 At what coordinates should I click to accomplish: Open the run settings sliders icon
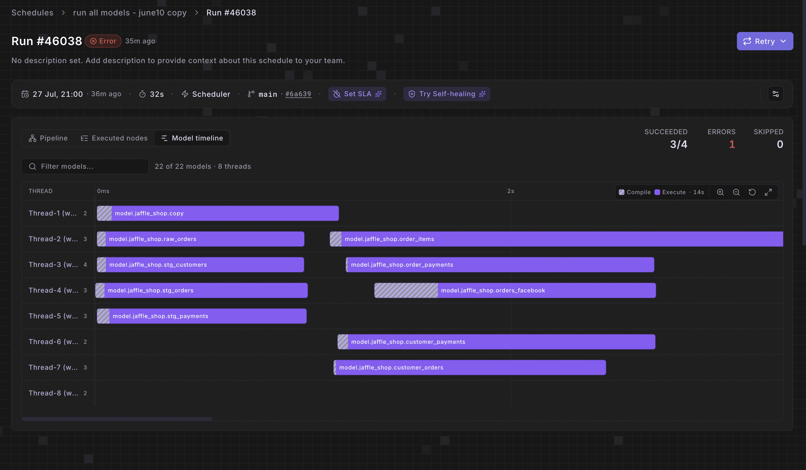pos(776,94)
